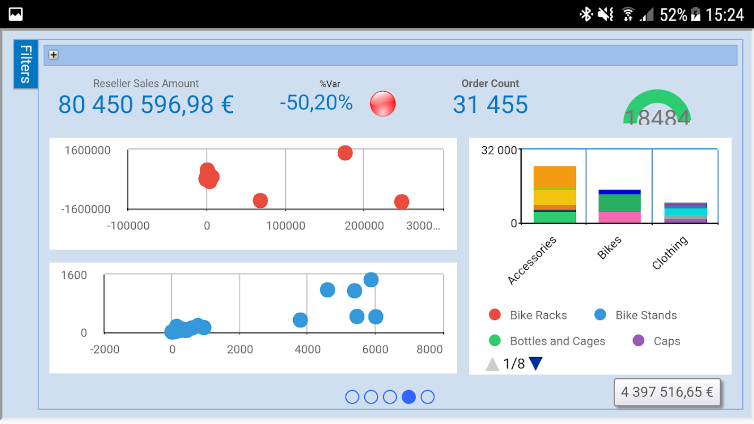The width and height of the screenshot is (754, 424).
Task: Click the Order Count value 31 455
Action: tap(490, 104)
